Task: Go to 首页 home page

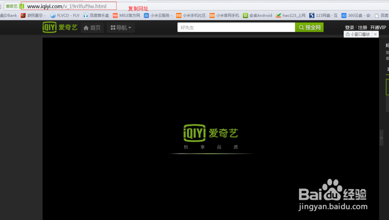Action: coord(92,28)
